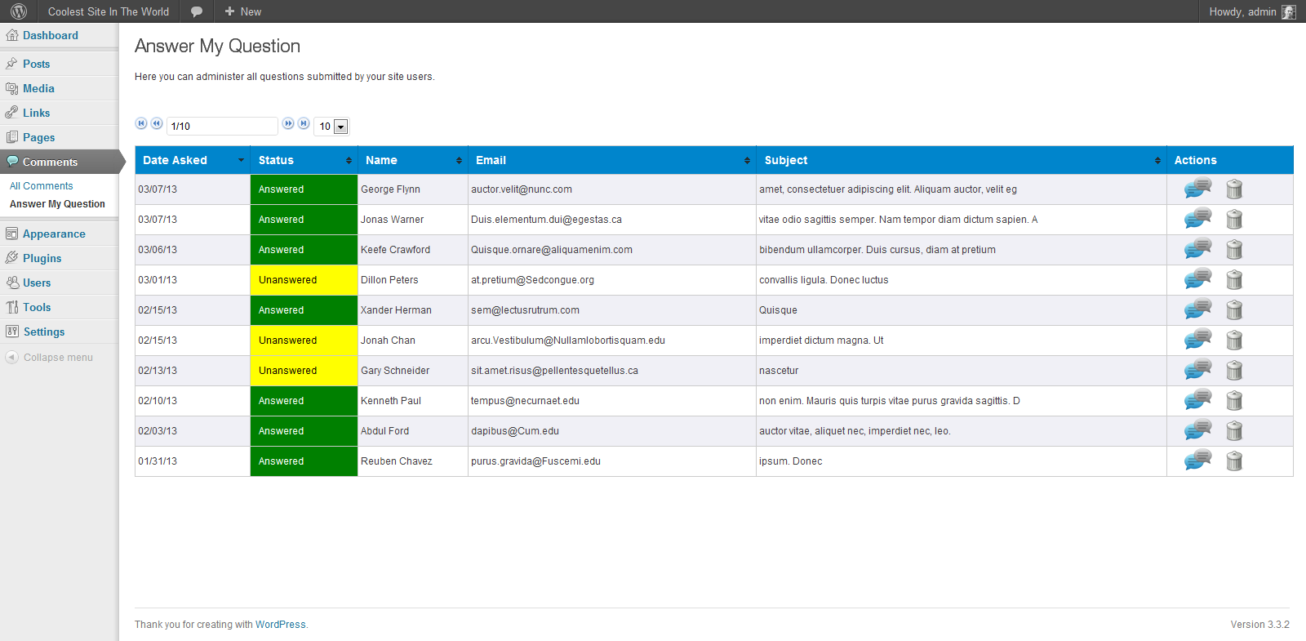The image size is (1306, 641).
Task: Follow the WordPress link in the footer
Action: tap(281, 625)
